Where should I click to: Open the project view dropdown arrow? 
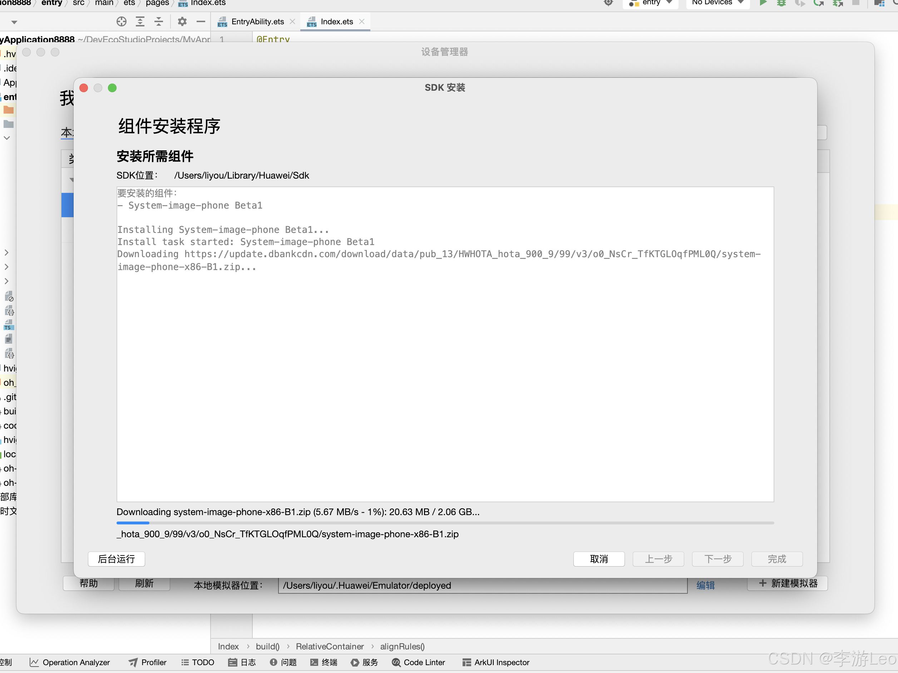point(14,22)
